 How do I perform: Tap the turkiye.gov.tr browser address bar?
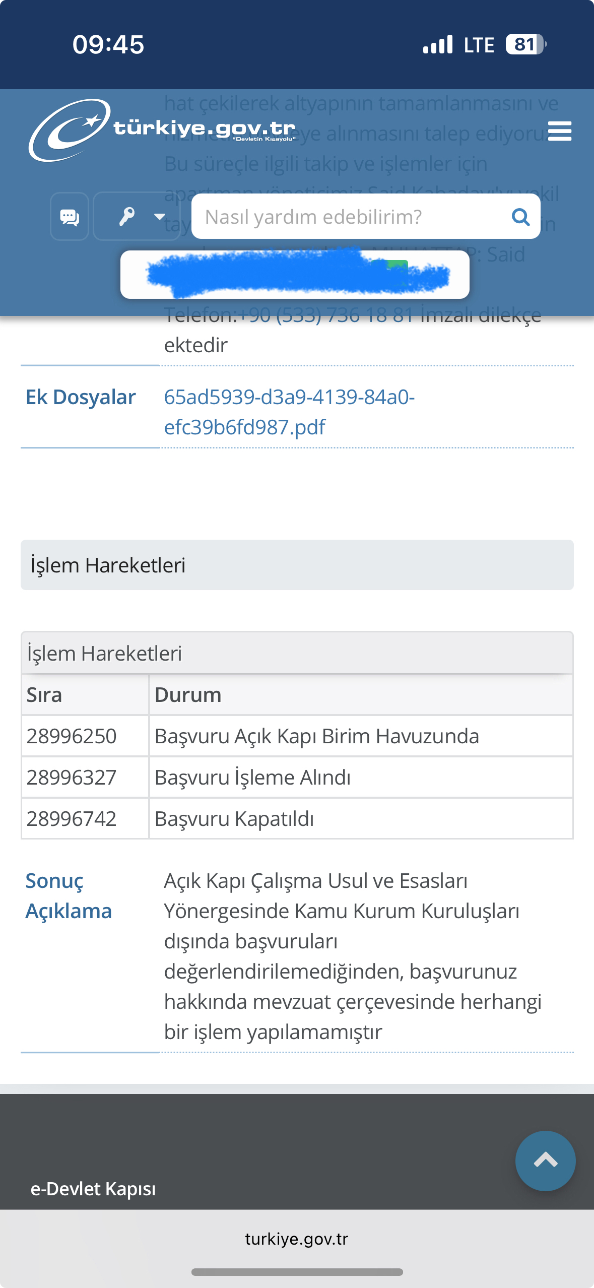[x=297, y=1239]
